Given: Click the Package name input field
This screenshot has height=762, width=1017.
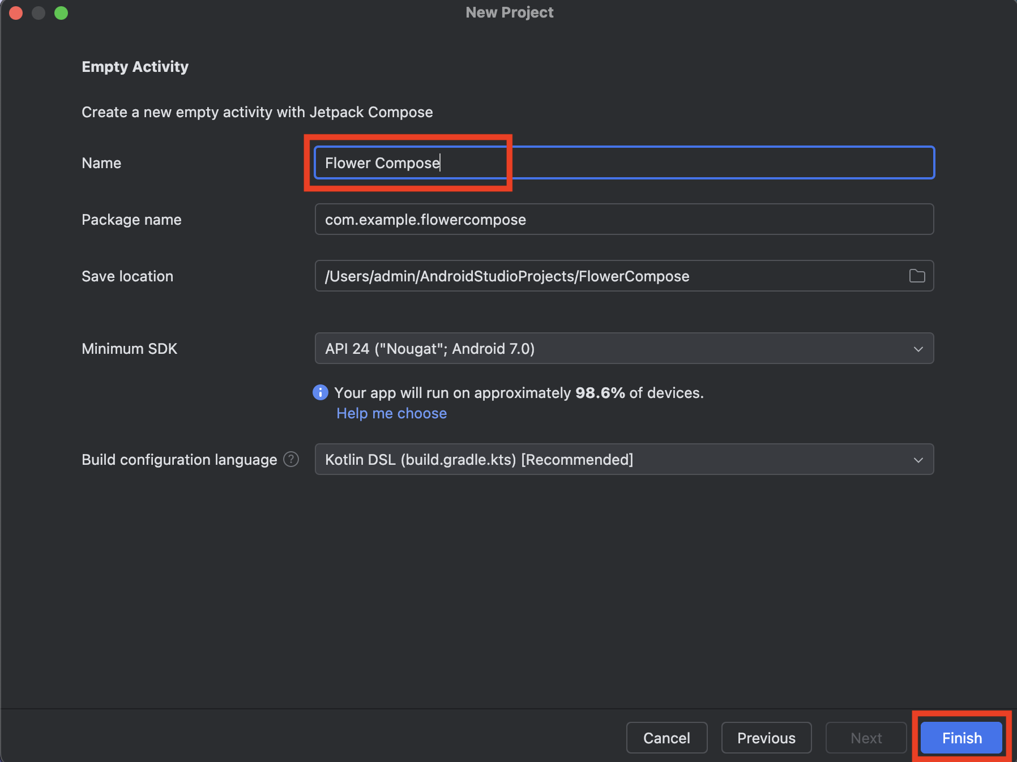Looking at the screenshot, I should tap(624, 220).
